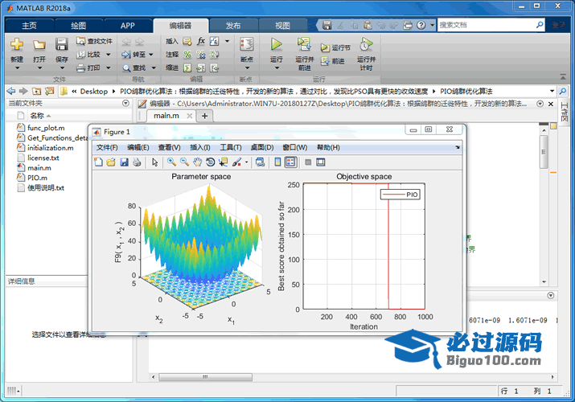Image resolution: width=575 pixels, height=402 pixels.
Task: Open the 保存 dropdown arrow
Action: point(62,68)
